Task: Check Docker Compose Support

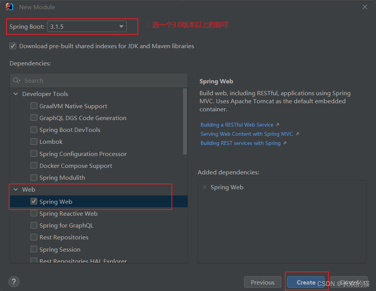Action: click(34, 166)
